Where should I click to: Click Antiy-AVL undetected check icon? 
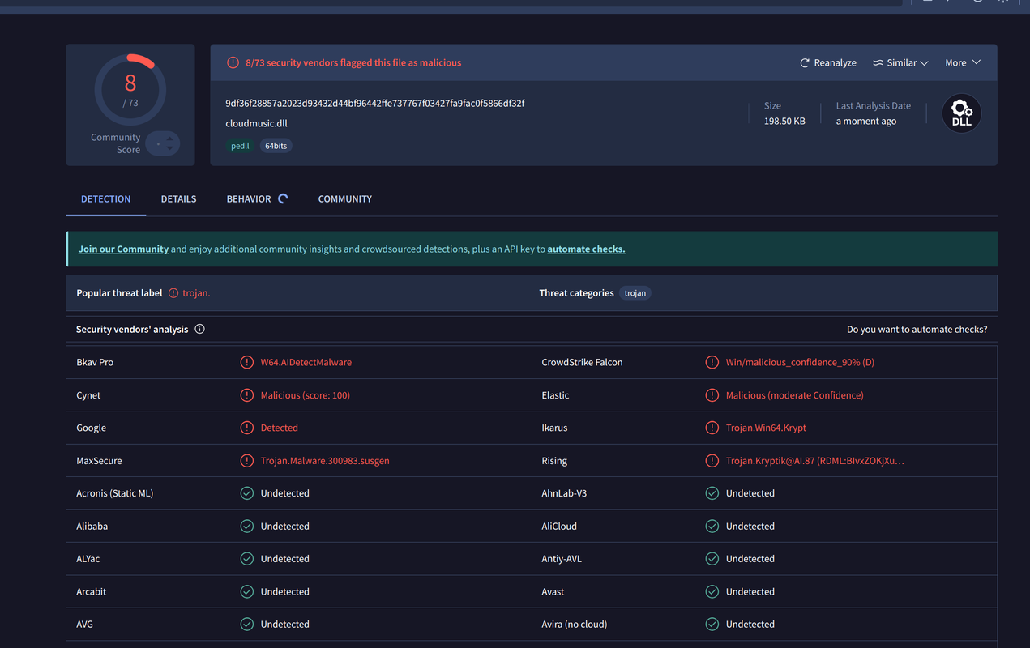tap(712, 559)
